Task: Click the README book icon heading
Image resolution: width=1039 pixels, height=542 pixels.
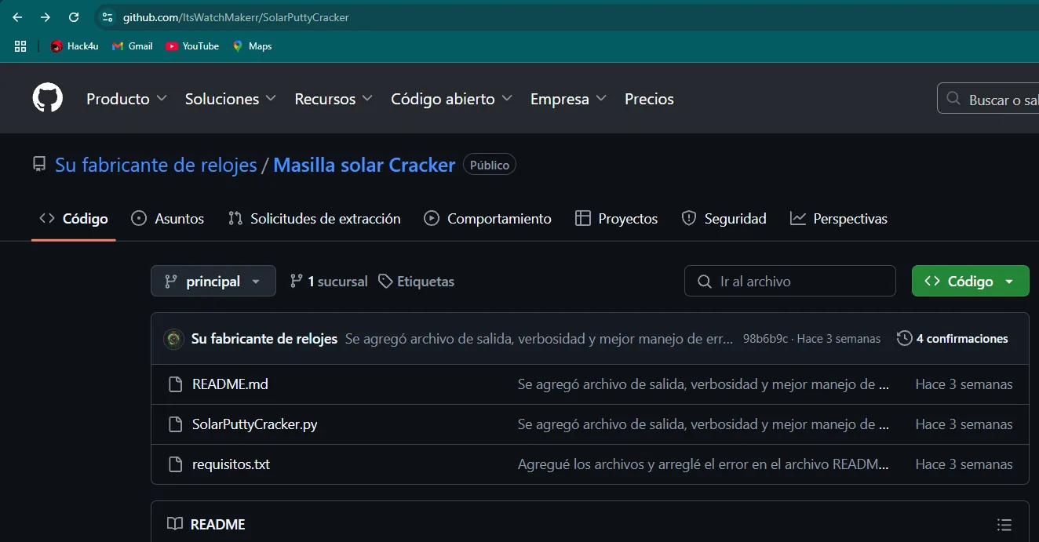Action: coord(175,524)
